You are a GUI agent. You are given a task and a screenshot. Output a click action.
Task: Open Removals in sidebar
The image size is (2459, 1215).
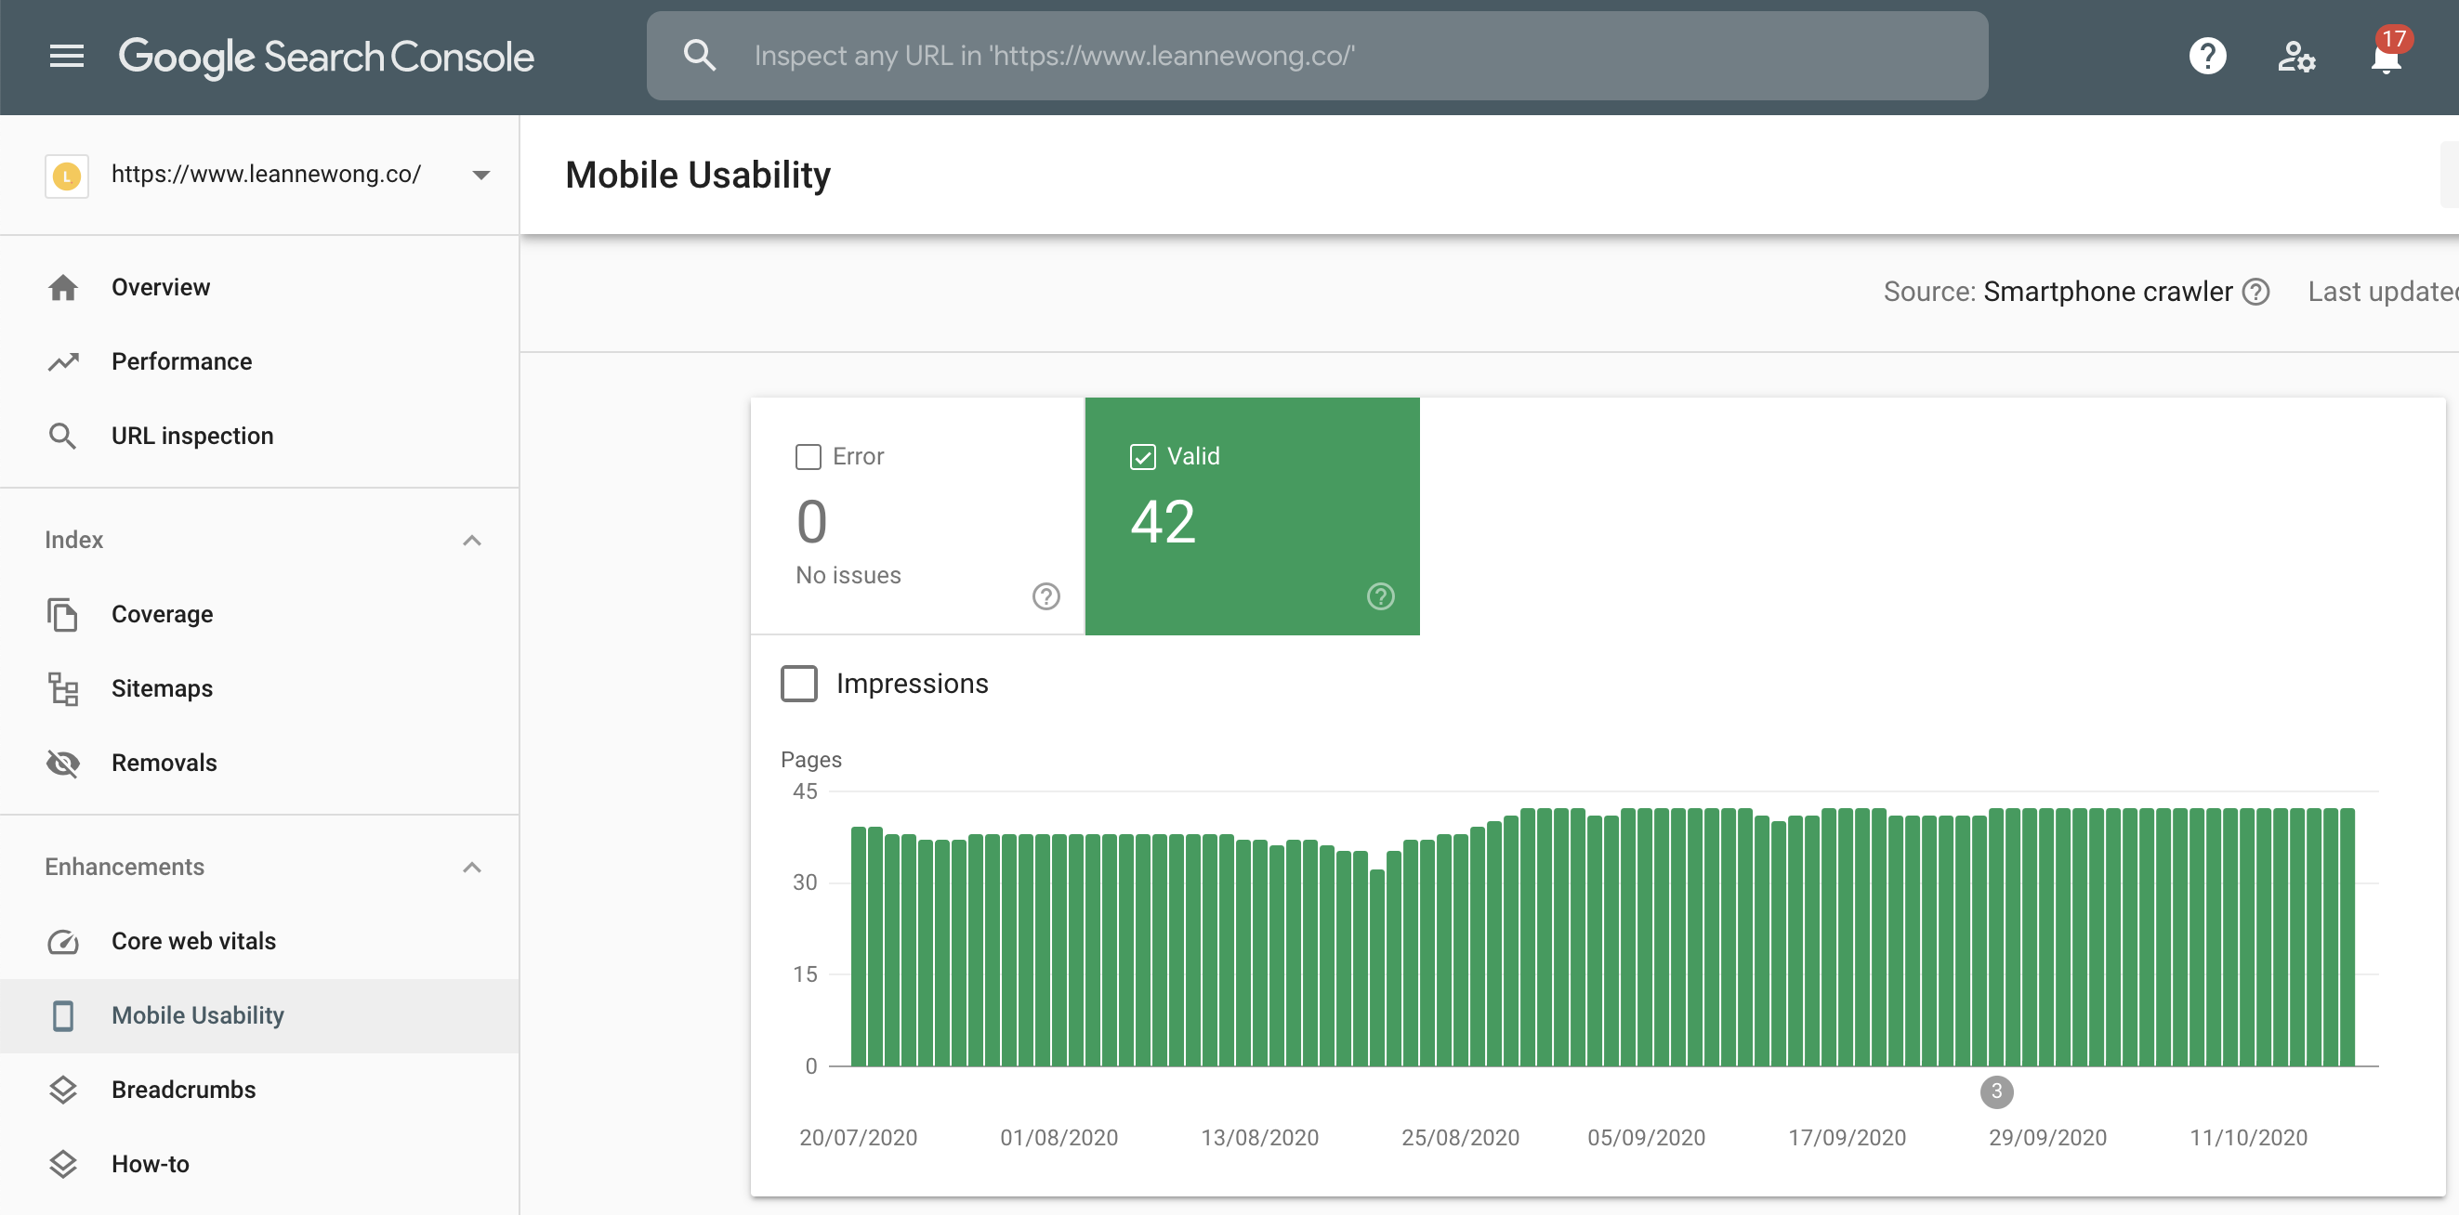[x=259, y=764]
